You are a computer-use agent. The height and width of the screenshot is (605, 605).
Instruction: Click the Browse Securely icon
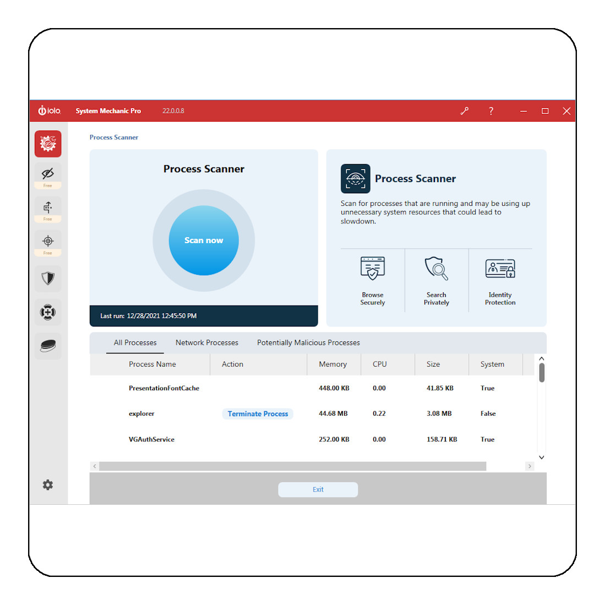(372, 268)
